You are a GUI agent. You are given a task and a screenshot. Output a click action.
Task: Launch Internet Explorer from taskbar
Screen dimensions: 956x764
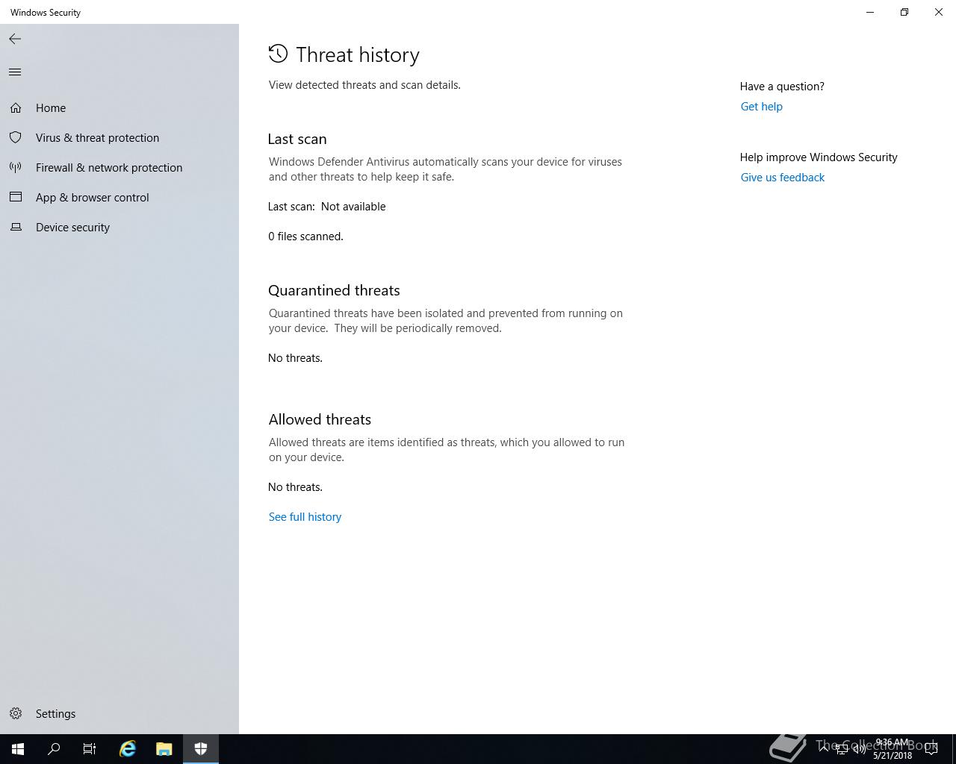[128, 749]
